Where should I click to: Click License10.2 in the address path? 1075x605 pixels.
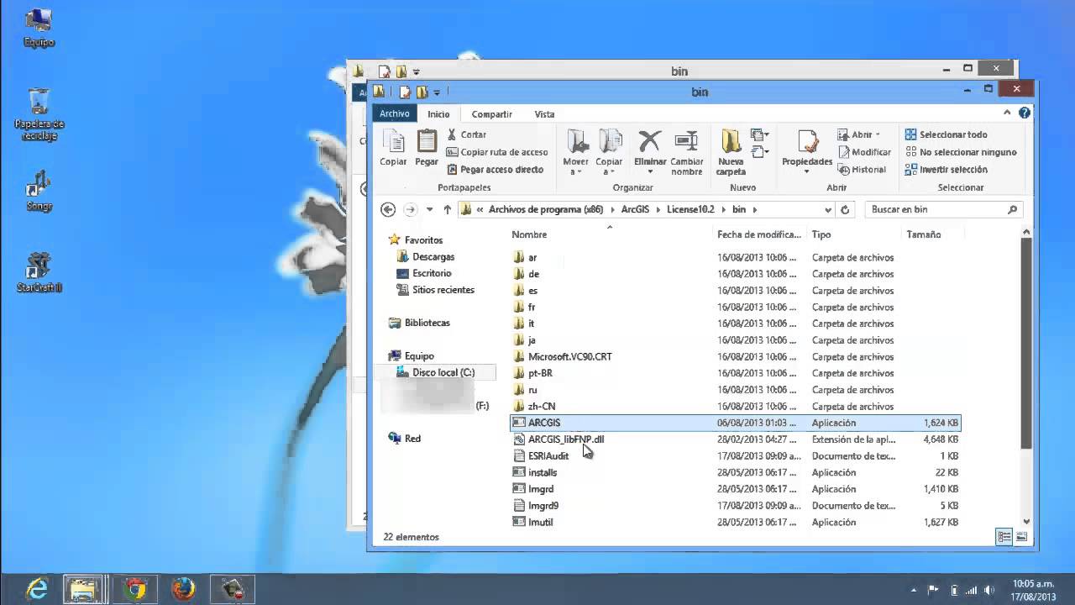click(690, 209)
